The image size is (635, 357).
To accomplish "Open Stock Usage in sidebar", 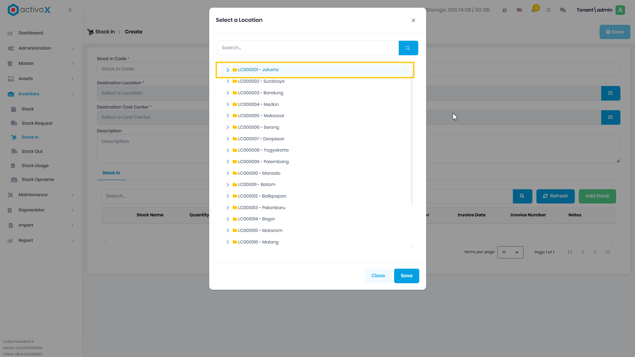I will (35, 166).
